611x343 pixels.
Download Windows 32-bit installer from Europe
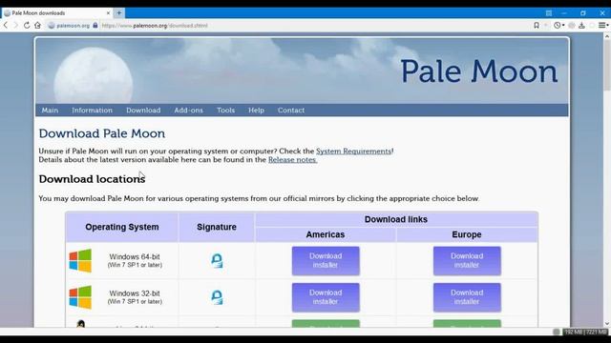pos(467,297)
